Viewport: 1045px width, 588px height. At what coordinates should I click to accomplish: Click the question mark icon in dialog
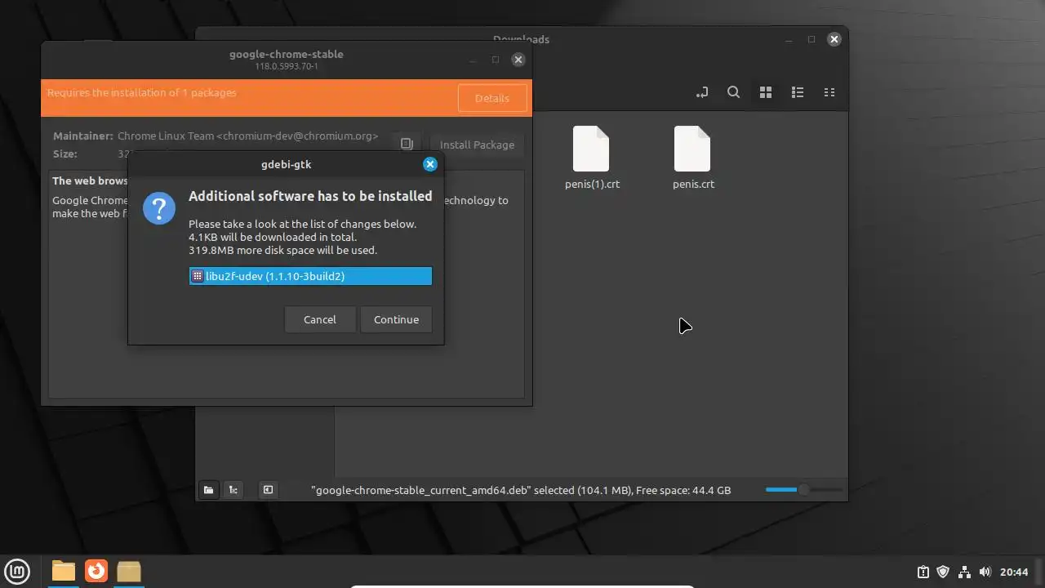pyautogui.click(x=159, y=208)
